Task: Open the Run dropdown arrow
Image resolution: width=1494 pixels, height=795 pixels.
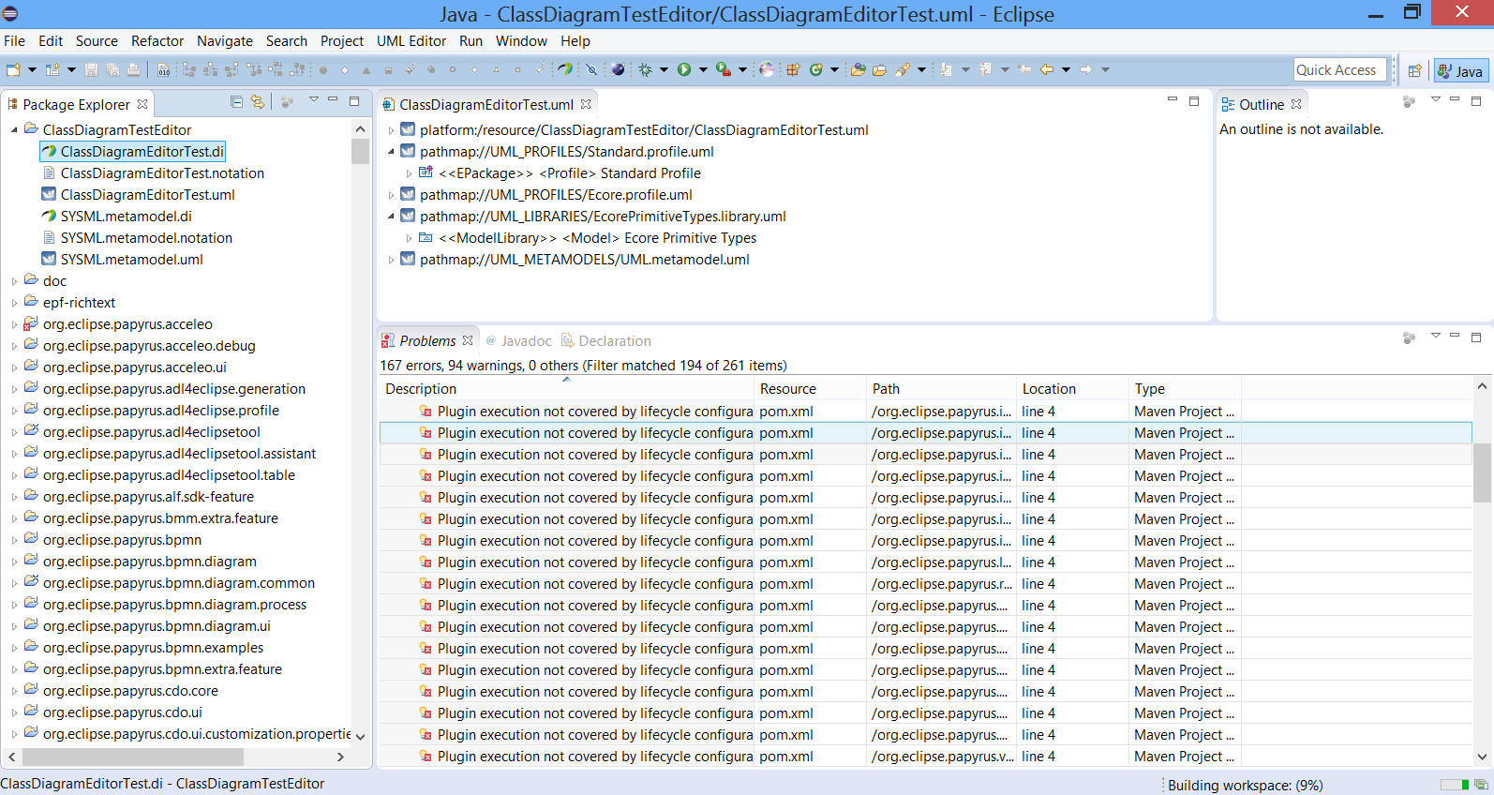Action: pos(703,69)
